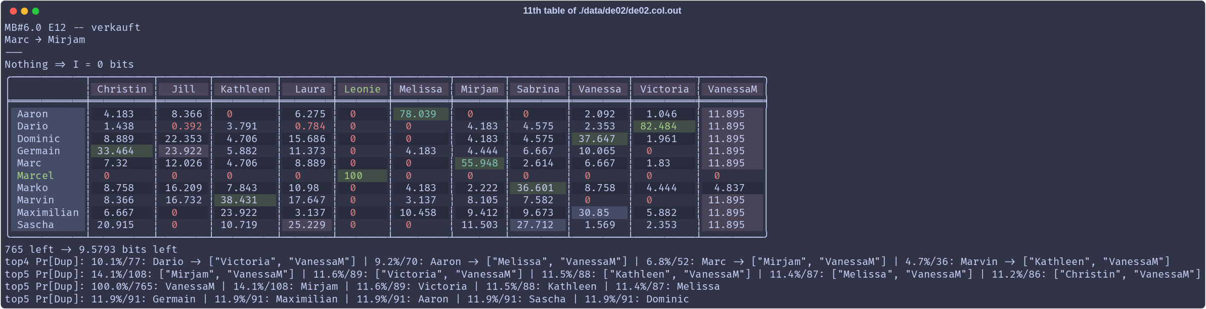Click the 16.209 cell in the Marko row
The image size is (1206, 309).
tap(183, 188)
